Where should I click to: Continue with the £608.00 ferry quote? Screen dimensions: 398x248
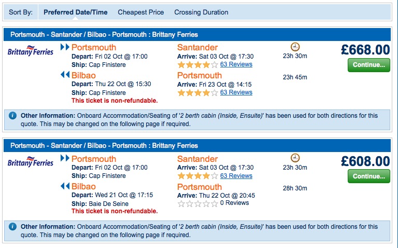pyautogui.click(x=369, y=176)
